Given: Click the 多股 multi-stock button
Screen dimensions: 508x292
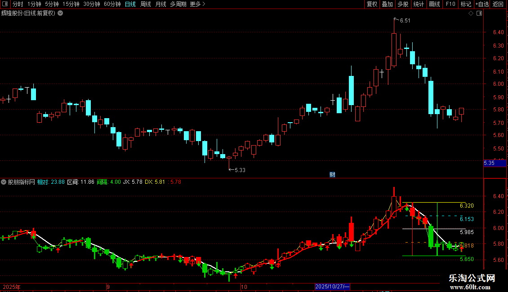Looking at the screenshot, I should [403, 4].
